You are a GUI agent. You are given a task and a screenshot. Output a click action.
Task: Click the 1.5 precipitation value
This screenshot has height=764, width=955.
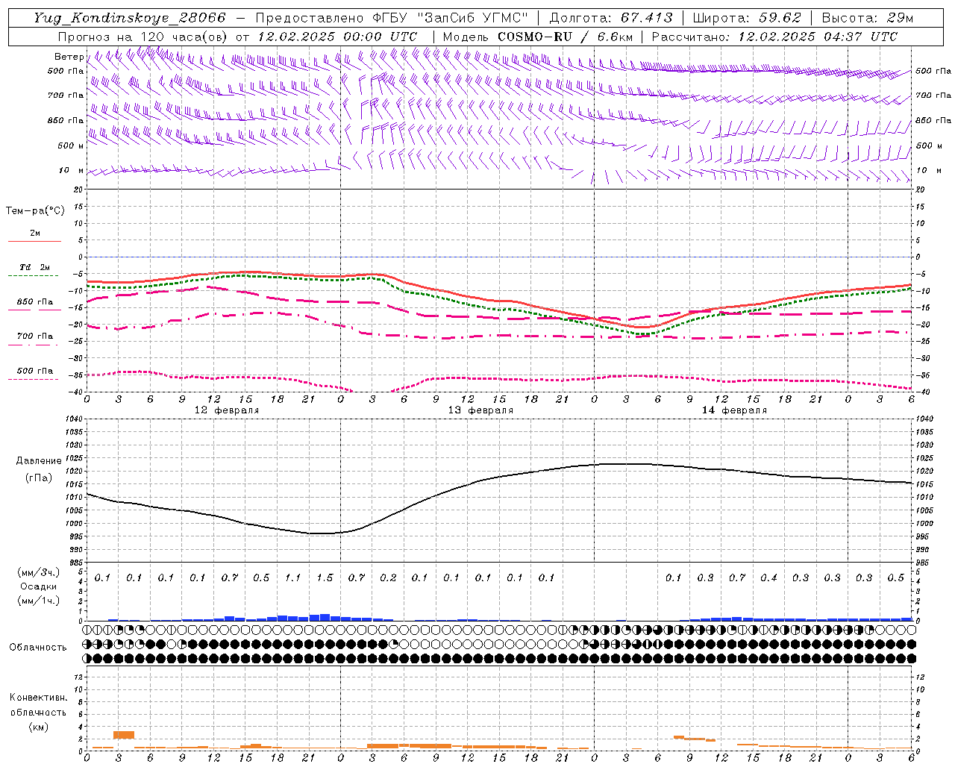click(x=325, y=577)
